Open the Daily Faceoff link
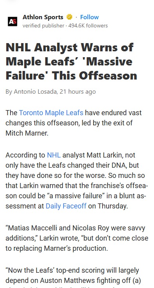Screen dimensions: 154x288 pos(66,206)
